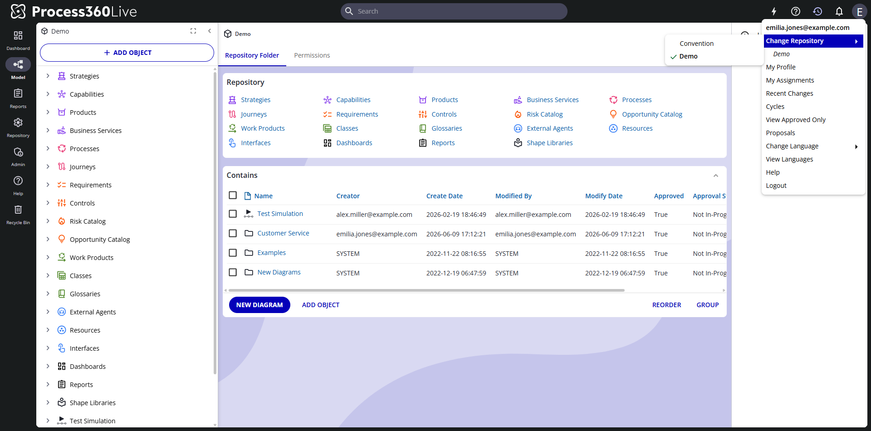Image resolution: width=871 pixels, height=431 pixels.
Task: Check the Examples row checkbox
Action: [x=233, y=253]
